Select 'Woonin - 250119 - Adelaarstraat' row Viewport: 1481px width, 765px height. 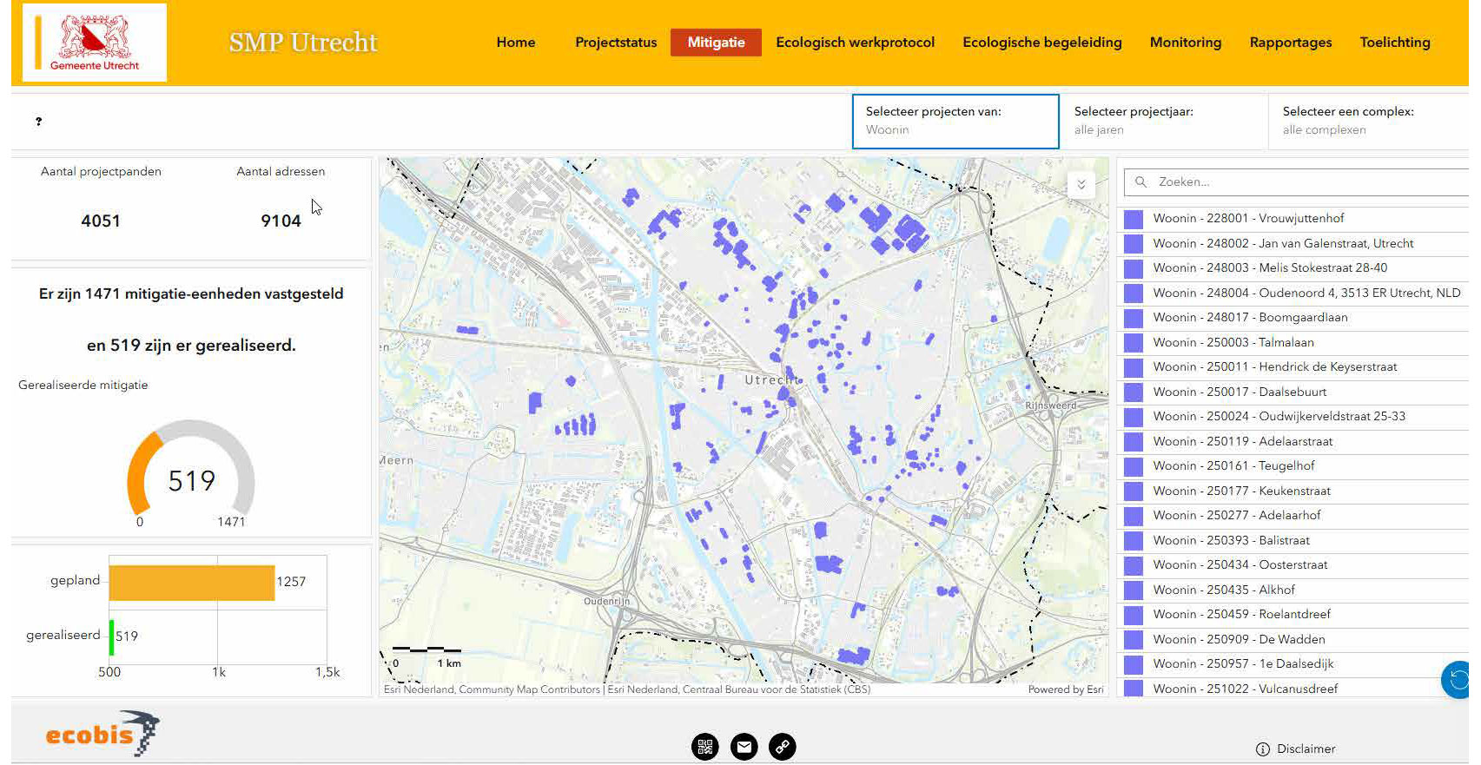pyautogui.click(x=1293, y=442)
